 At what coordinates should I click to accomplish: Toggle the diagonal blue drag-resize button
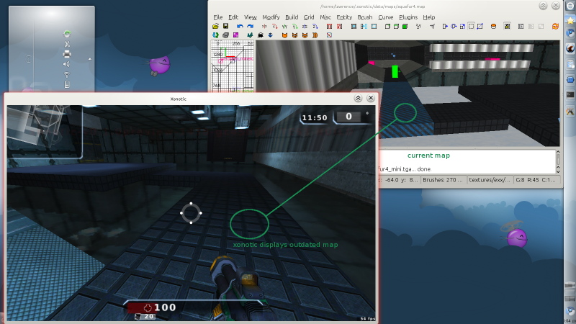480,27
